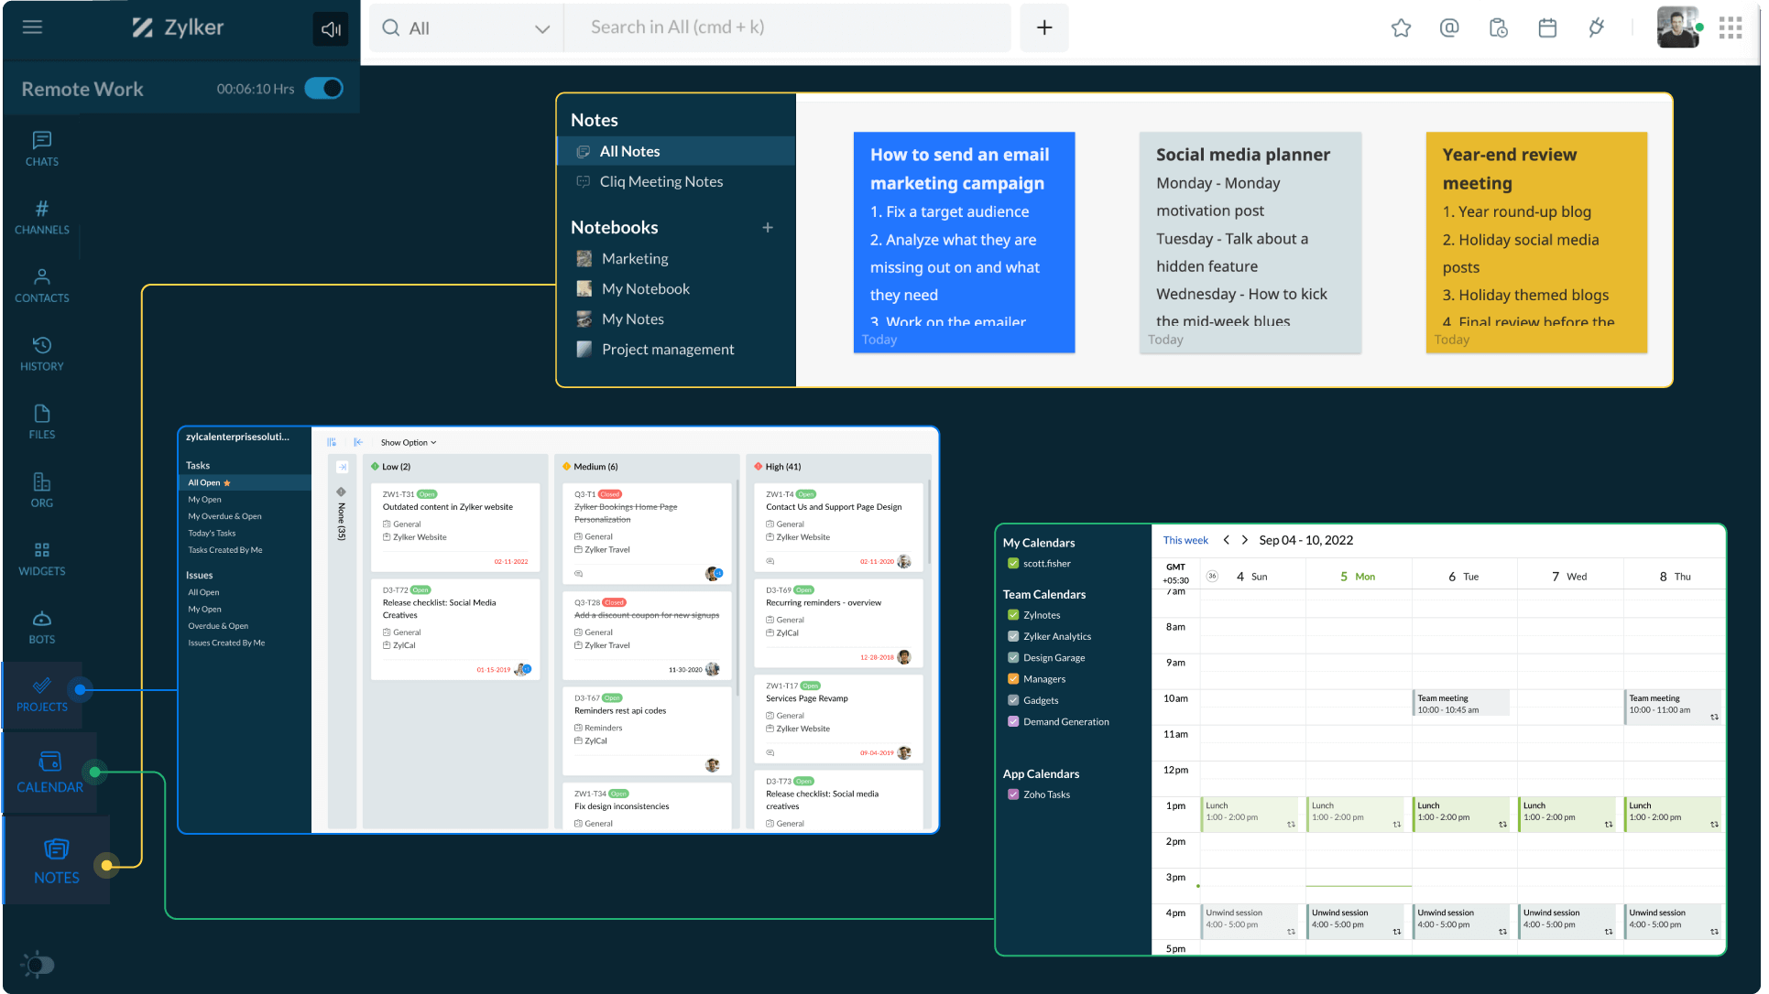Open Contact Us and Support Page Design task
This screenshot has width=1769, height=994.
click(x=838, y=526)
